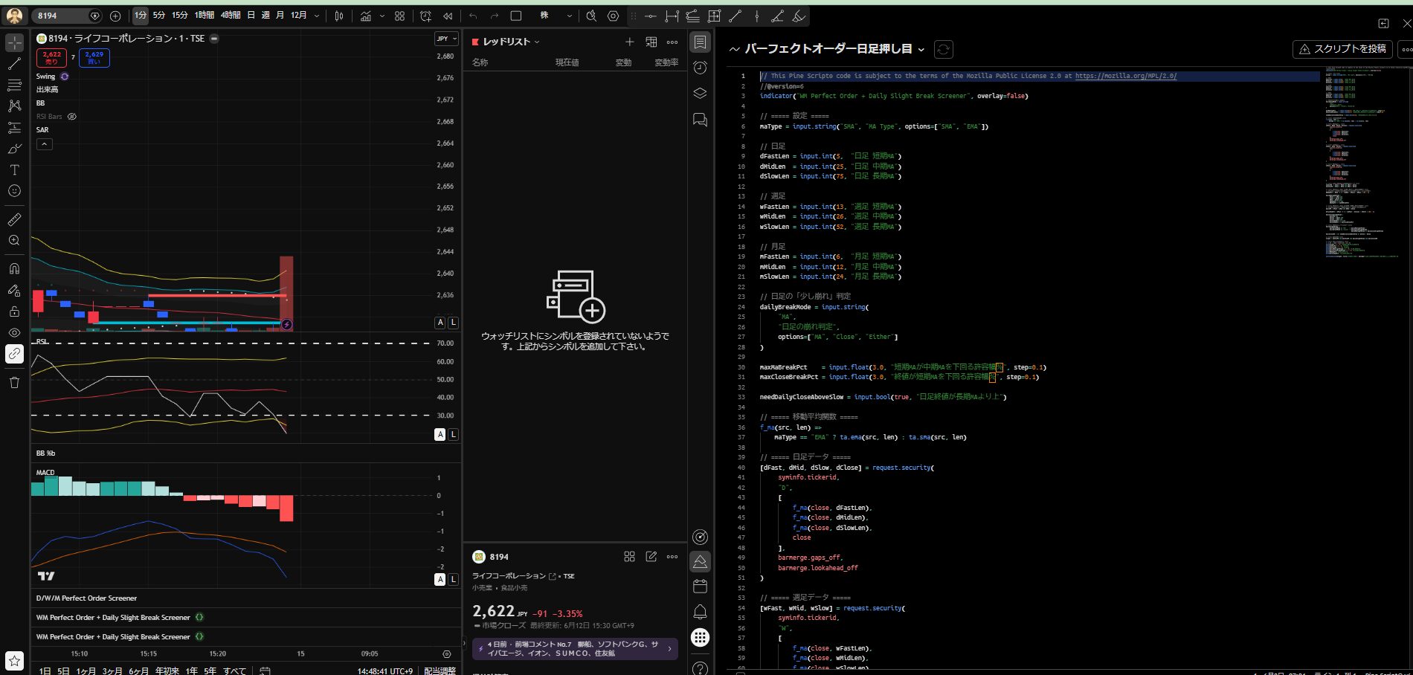Open the 株 layout name dropdown
This screenshot has height=675, width=1413.
point(555,16)
